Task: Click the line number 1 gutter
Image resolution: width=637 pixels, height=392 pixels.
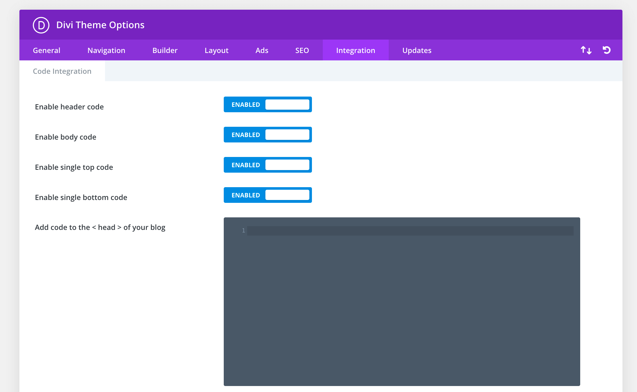Action: tap(243, 230)
